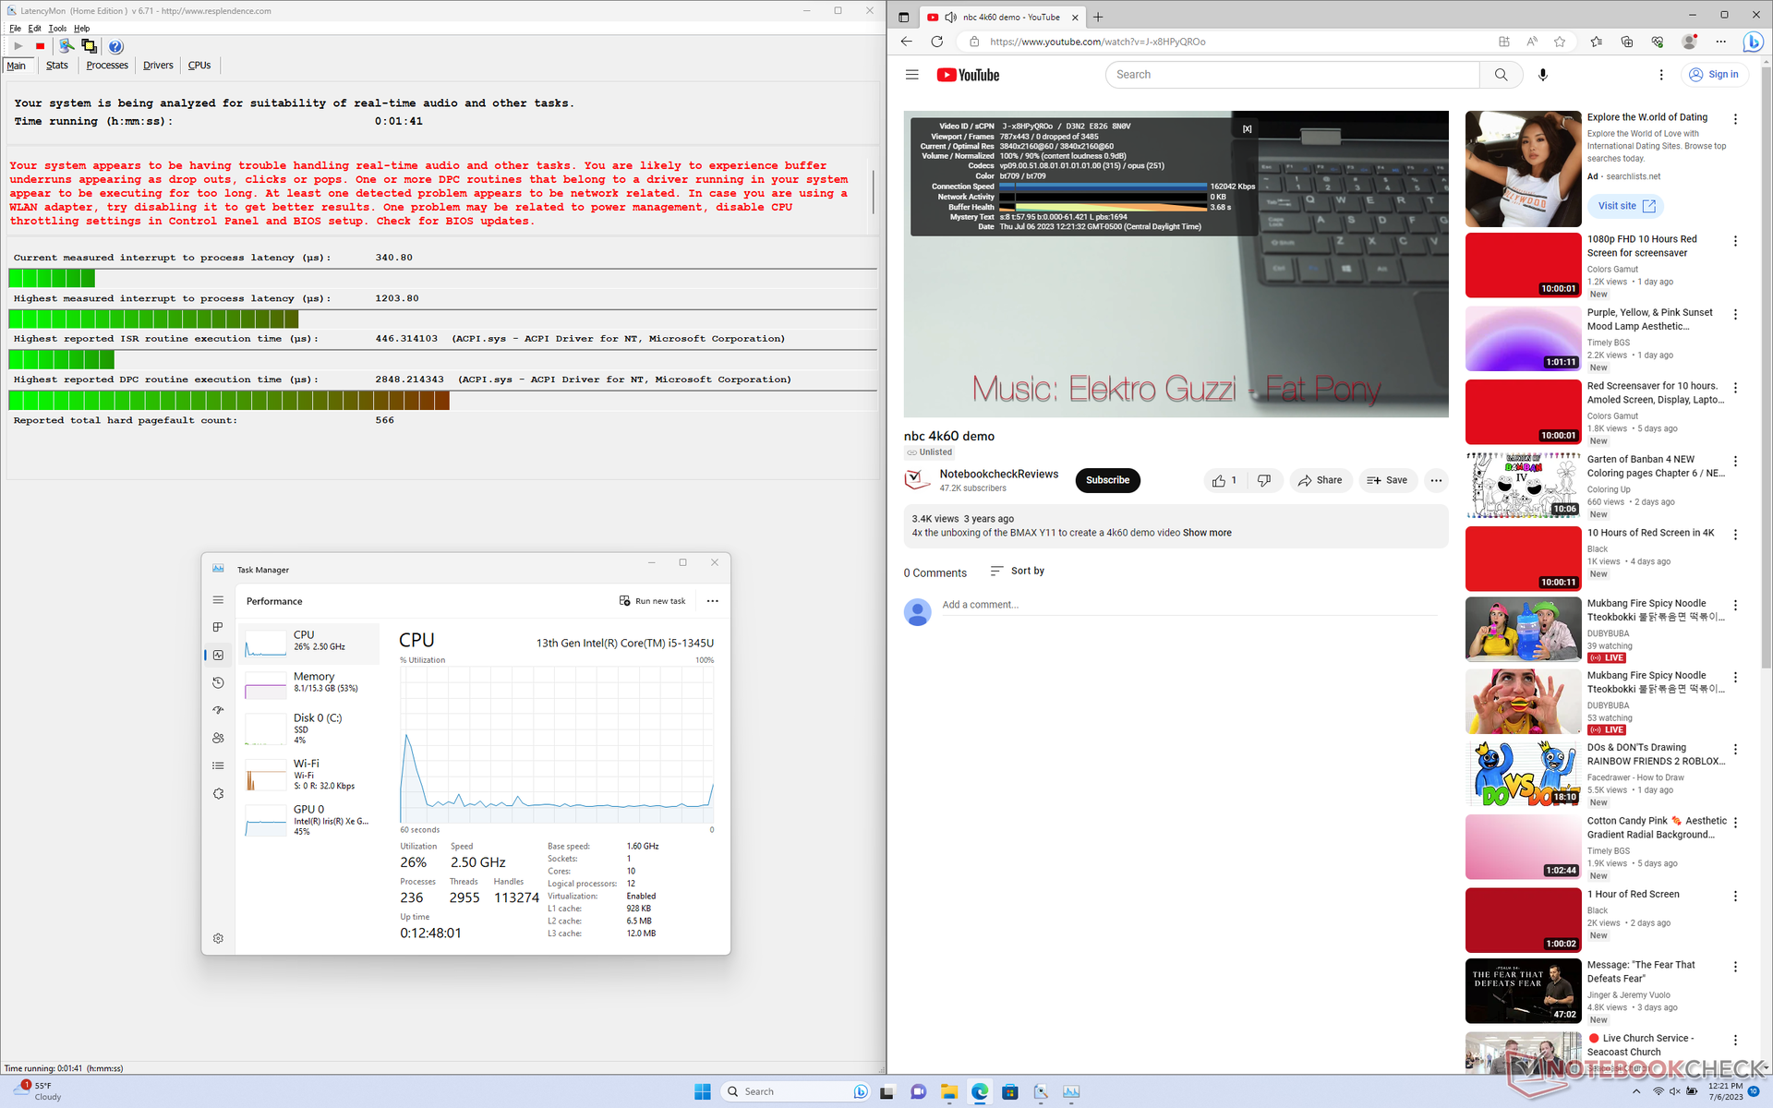Open Task Manager Services sidebar icon

pos(218,793)
